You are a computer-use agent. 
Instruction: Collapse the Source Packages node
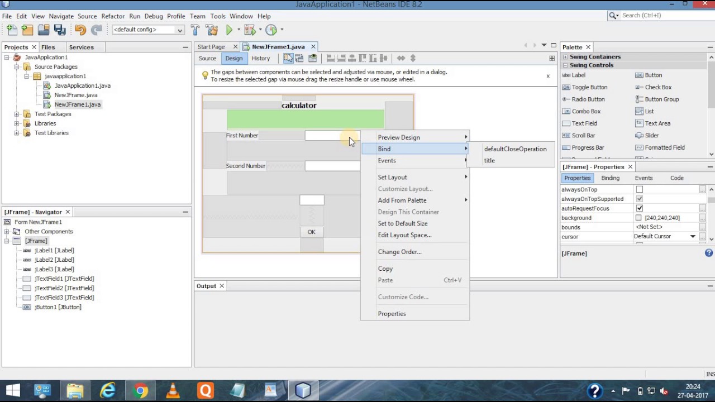click(17, 66)
